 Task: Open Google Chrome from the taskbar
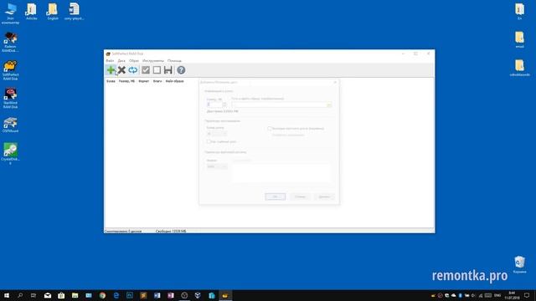pyautogui.click(x=102, y=295)
